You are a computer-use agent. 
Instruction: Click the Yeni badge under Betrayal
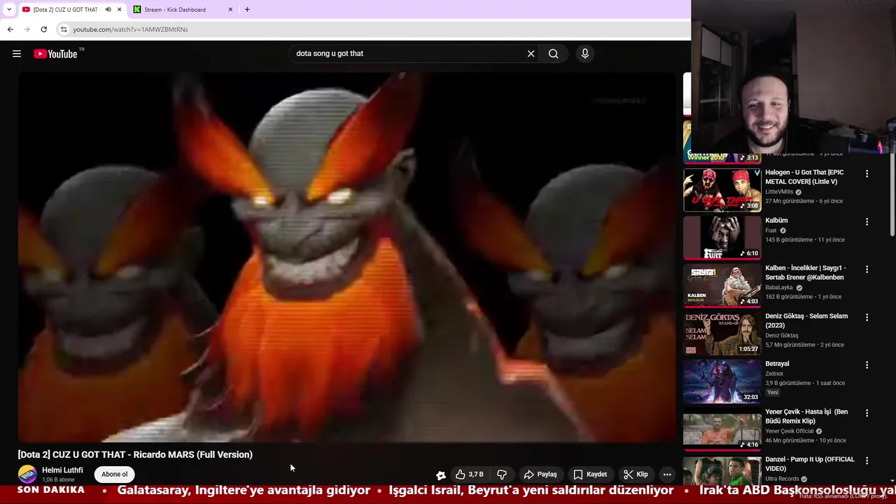click(772, 393)
